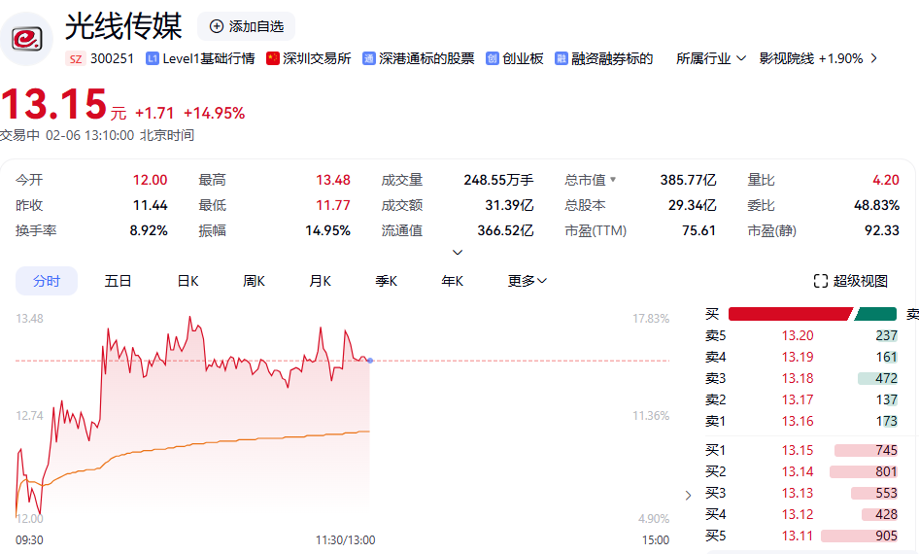
Task: Click 买2 price 13.14
Action: click(x=798, y=471)
